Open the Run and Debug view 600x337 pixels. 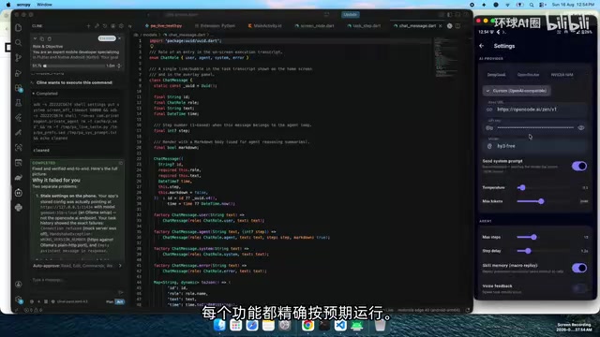(x=19, y=73)
